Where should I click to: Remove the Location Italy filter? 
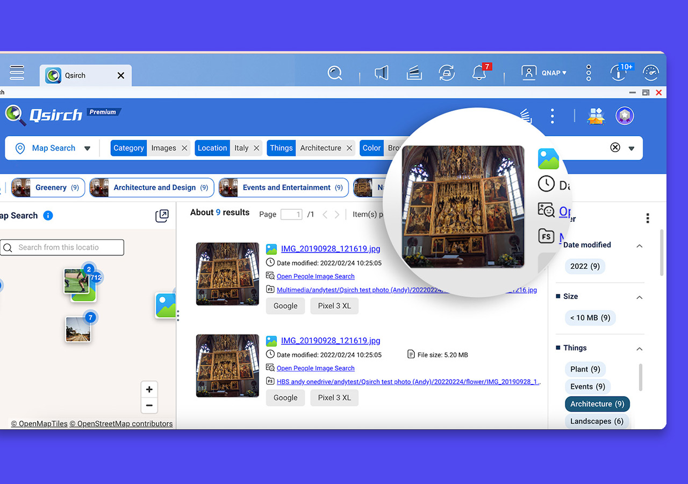[x=256, y=148]
